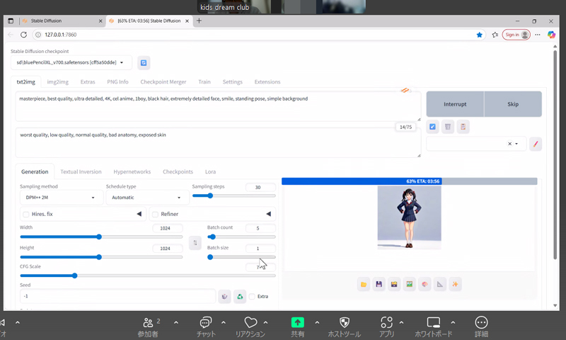Screen dimensions: 566x340
Task: Click the Interrupt button
Action: [455, 104]
